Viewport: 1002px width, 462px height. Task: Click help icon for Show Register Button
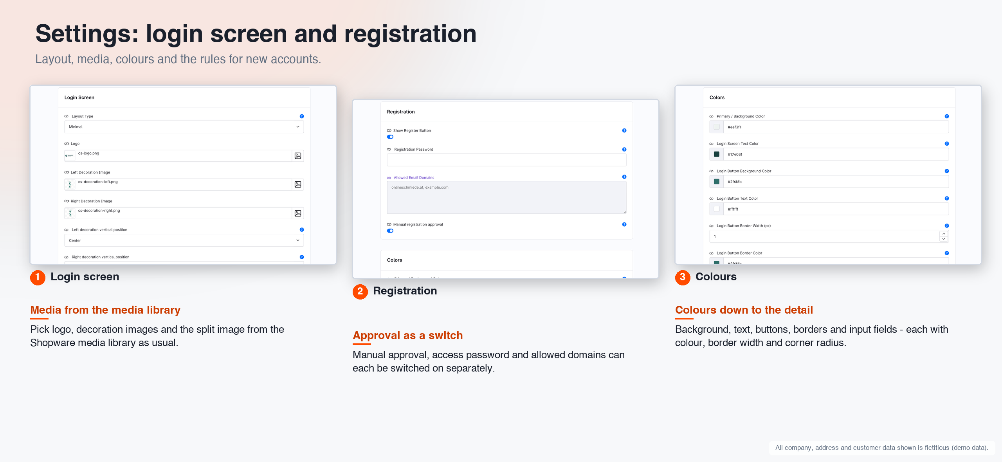[624, 130]
